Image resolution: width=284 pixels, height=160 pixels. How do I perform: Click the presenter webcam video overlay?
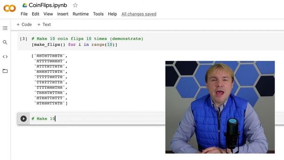[x=220, y=107]
